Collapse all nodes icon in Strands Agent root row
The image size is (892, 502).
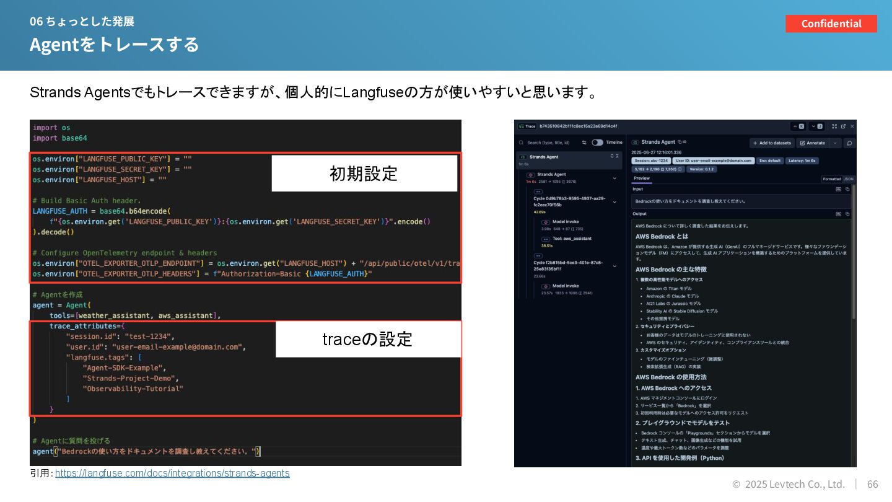617,156
